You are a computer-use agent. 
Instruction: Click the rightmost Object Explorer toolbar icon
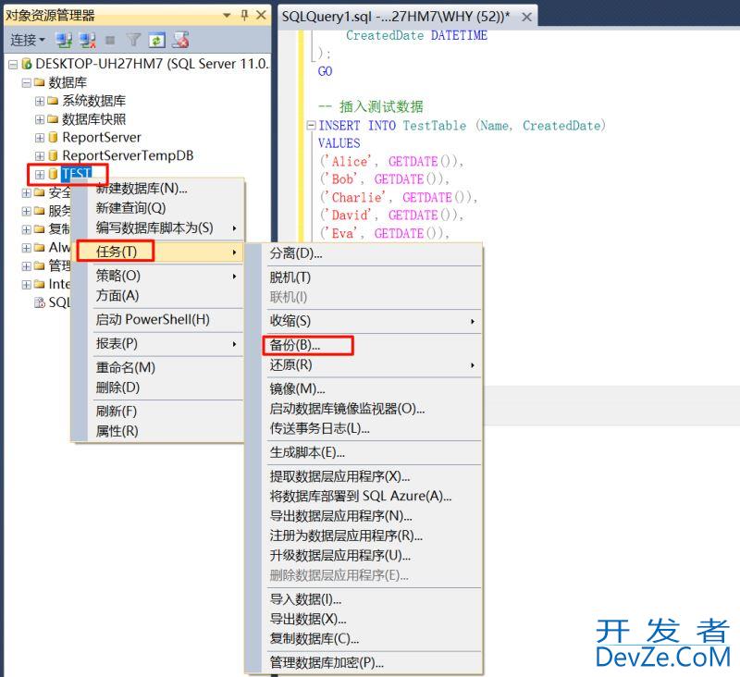[180, 40]
